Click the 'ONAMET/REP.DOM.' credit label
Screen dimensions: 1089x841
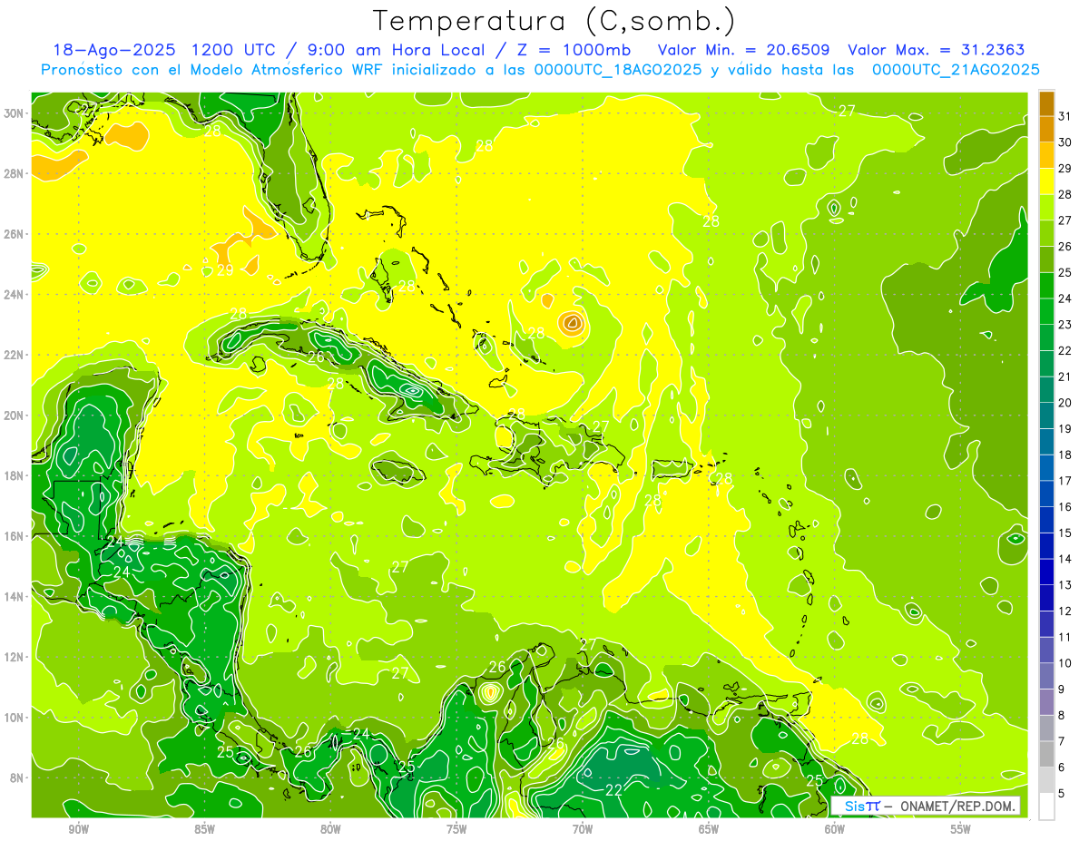coord(957,806)
